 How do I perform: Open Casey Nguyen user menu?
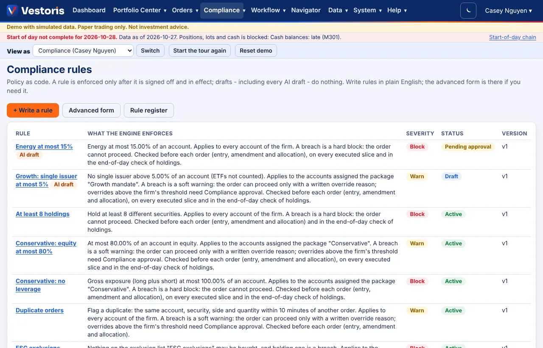coord(508,11)
